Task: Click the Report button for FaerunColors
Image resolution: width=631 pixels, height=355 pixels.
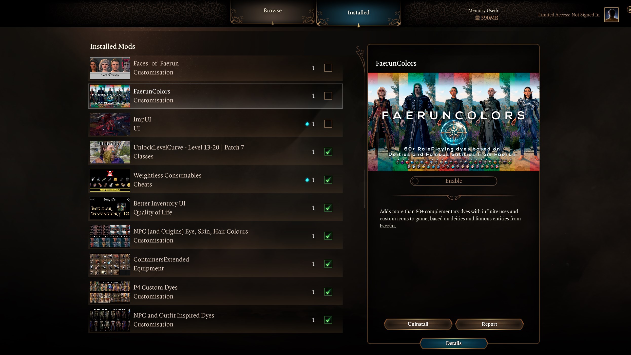Action: (x=489, y=324)
